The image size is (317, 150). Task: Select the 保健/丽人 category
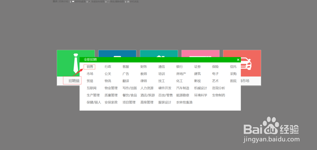tap(94, 102)
